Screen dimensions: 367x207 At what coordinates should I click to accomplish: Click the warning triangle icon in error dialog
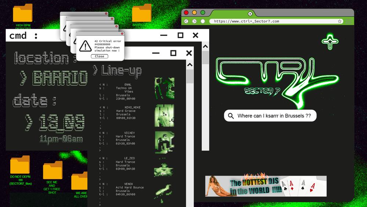coord(86,46)
